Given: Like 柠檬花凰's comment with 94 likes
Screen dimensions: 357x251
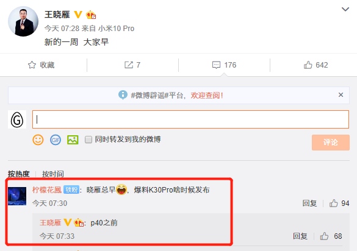Looking at the screenshot, I should pyautogui.click(x=334, y=203).
